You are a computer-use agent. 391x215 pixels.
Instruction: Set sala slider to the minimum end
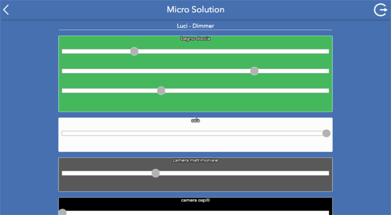tap(63, 133)
